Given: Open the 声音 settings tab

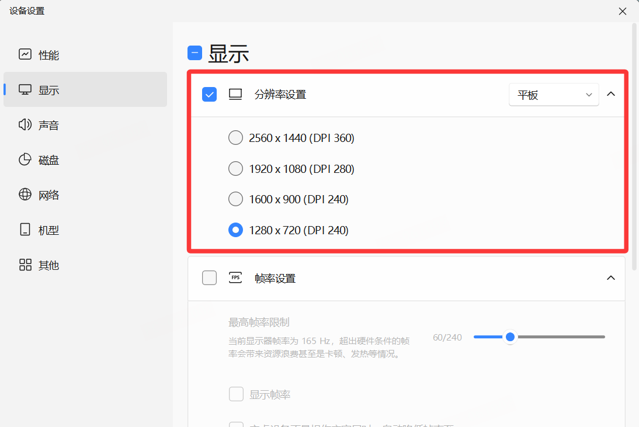Looking at the screenshot, I should pyautogui.click(x=48, y=125).
